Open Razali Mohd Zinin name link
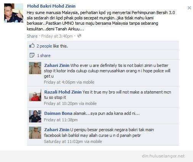 point(63,92)
